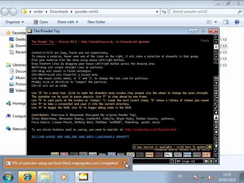Click the muted volume tray icon
The image size is (244, 183).
[x=210, y=177]
